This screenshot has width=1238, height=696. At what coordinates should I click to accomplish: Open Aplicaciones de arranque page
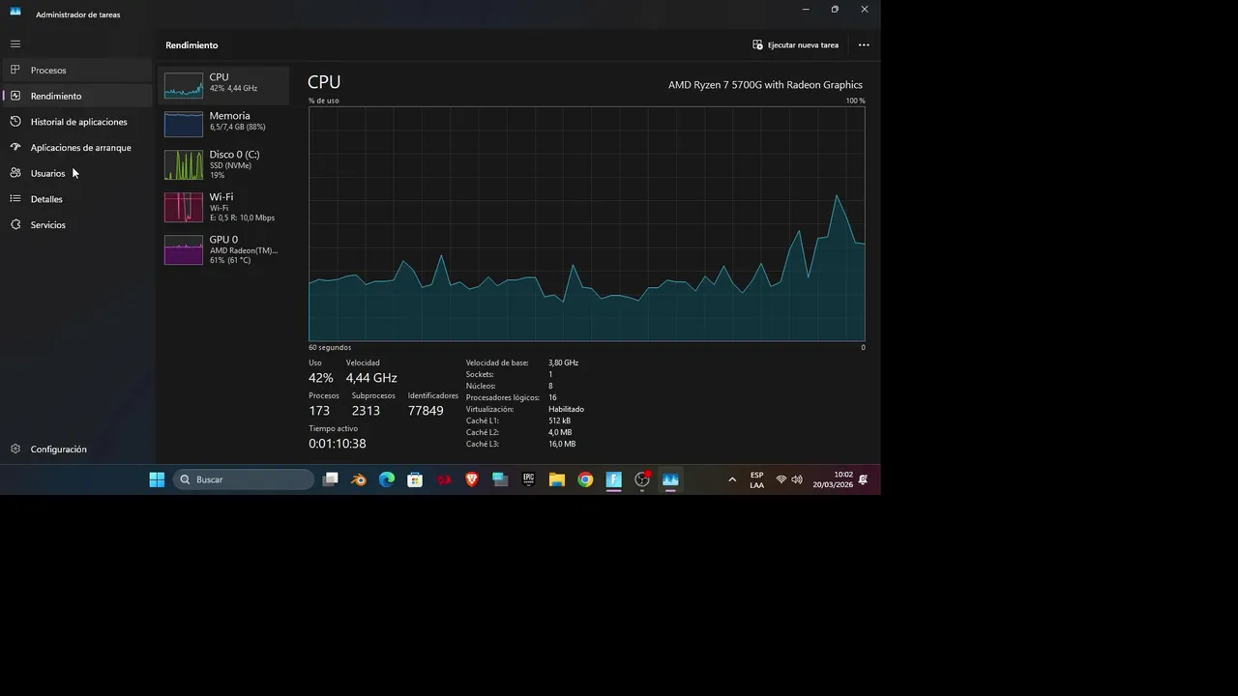click(77, 147)
